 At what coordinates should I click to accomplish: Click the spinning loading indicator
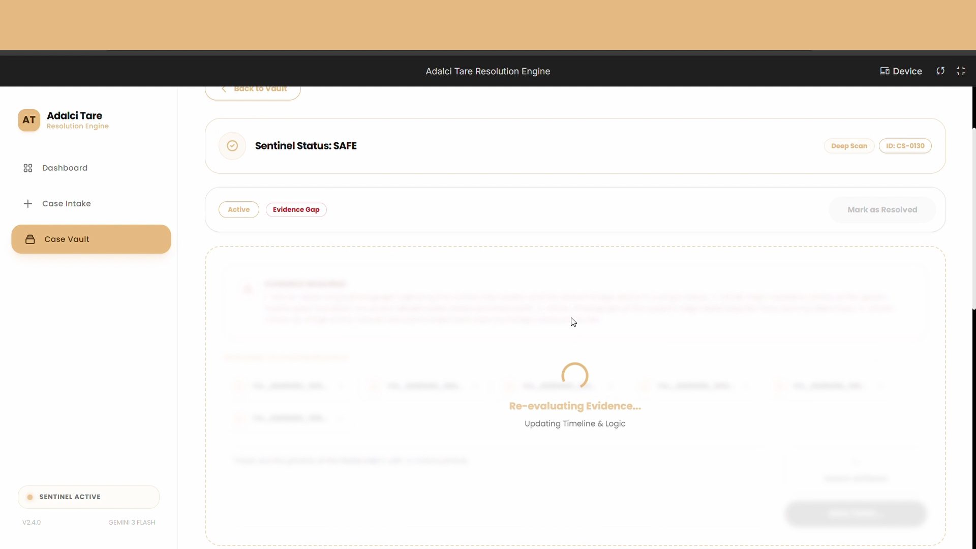click(x=575, y=376)
